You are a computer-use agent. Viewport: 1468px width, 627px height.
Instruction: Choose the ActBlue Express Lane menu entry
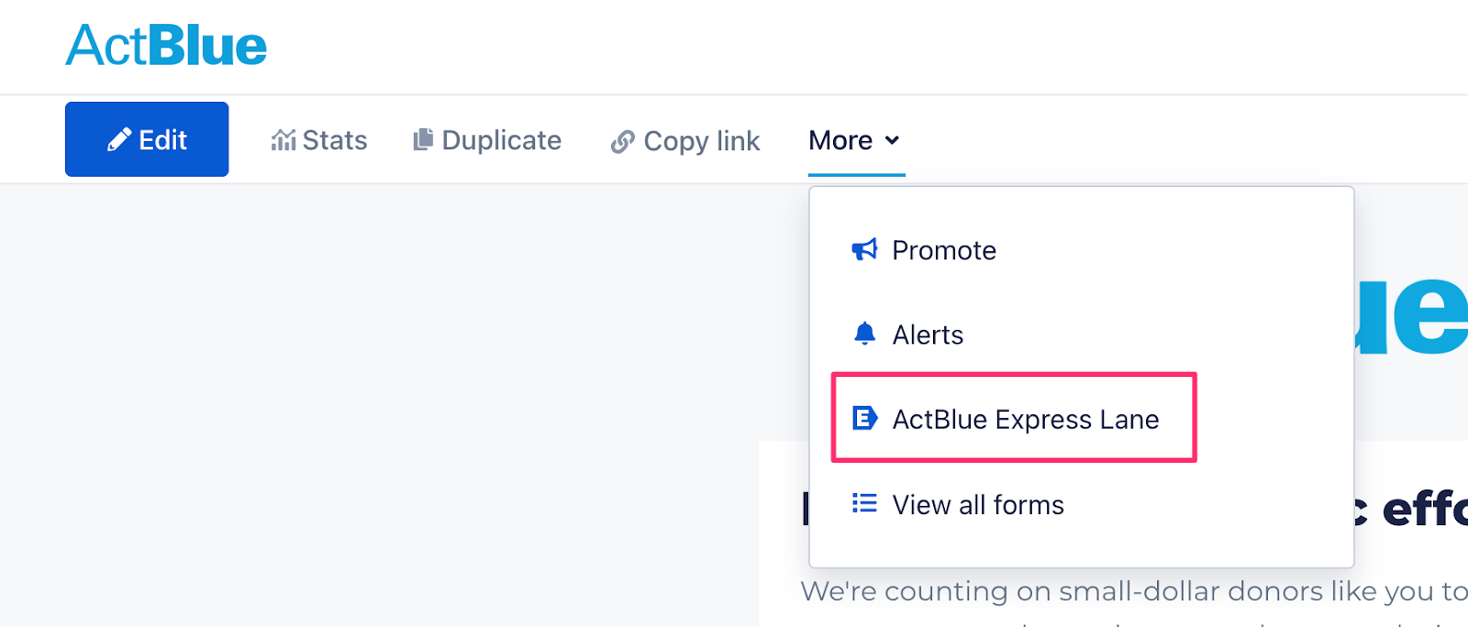pyautogui.click(x=1026, y=419)
